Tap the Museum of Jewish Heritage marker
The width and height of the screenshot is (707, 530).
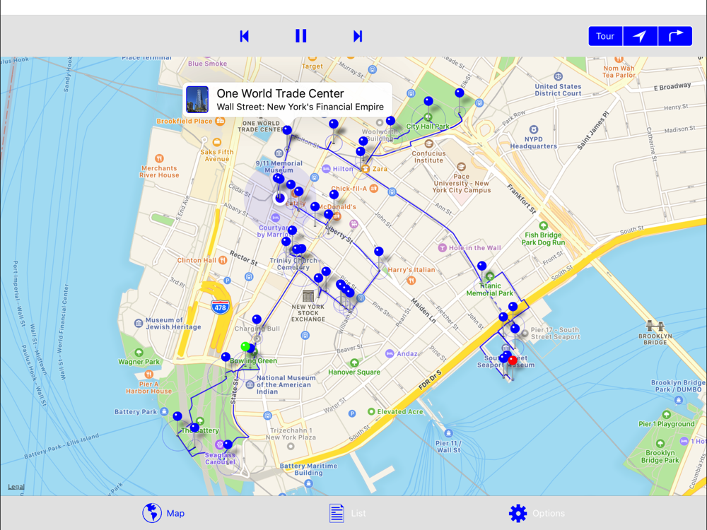pyautogui.click(x=139, y=323)
